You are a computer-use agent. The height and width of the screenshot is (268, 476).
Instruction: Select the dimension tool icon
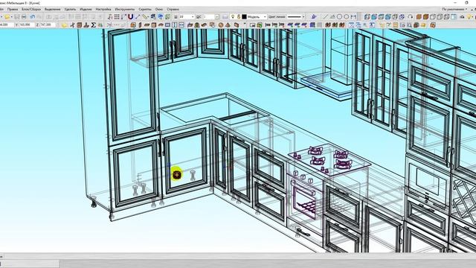coord(353,16)
